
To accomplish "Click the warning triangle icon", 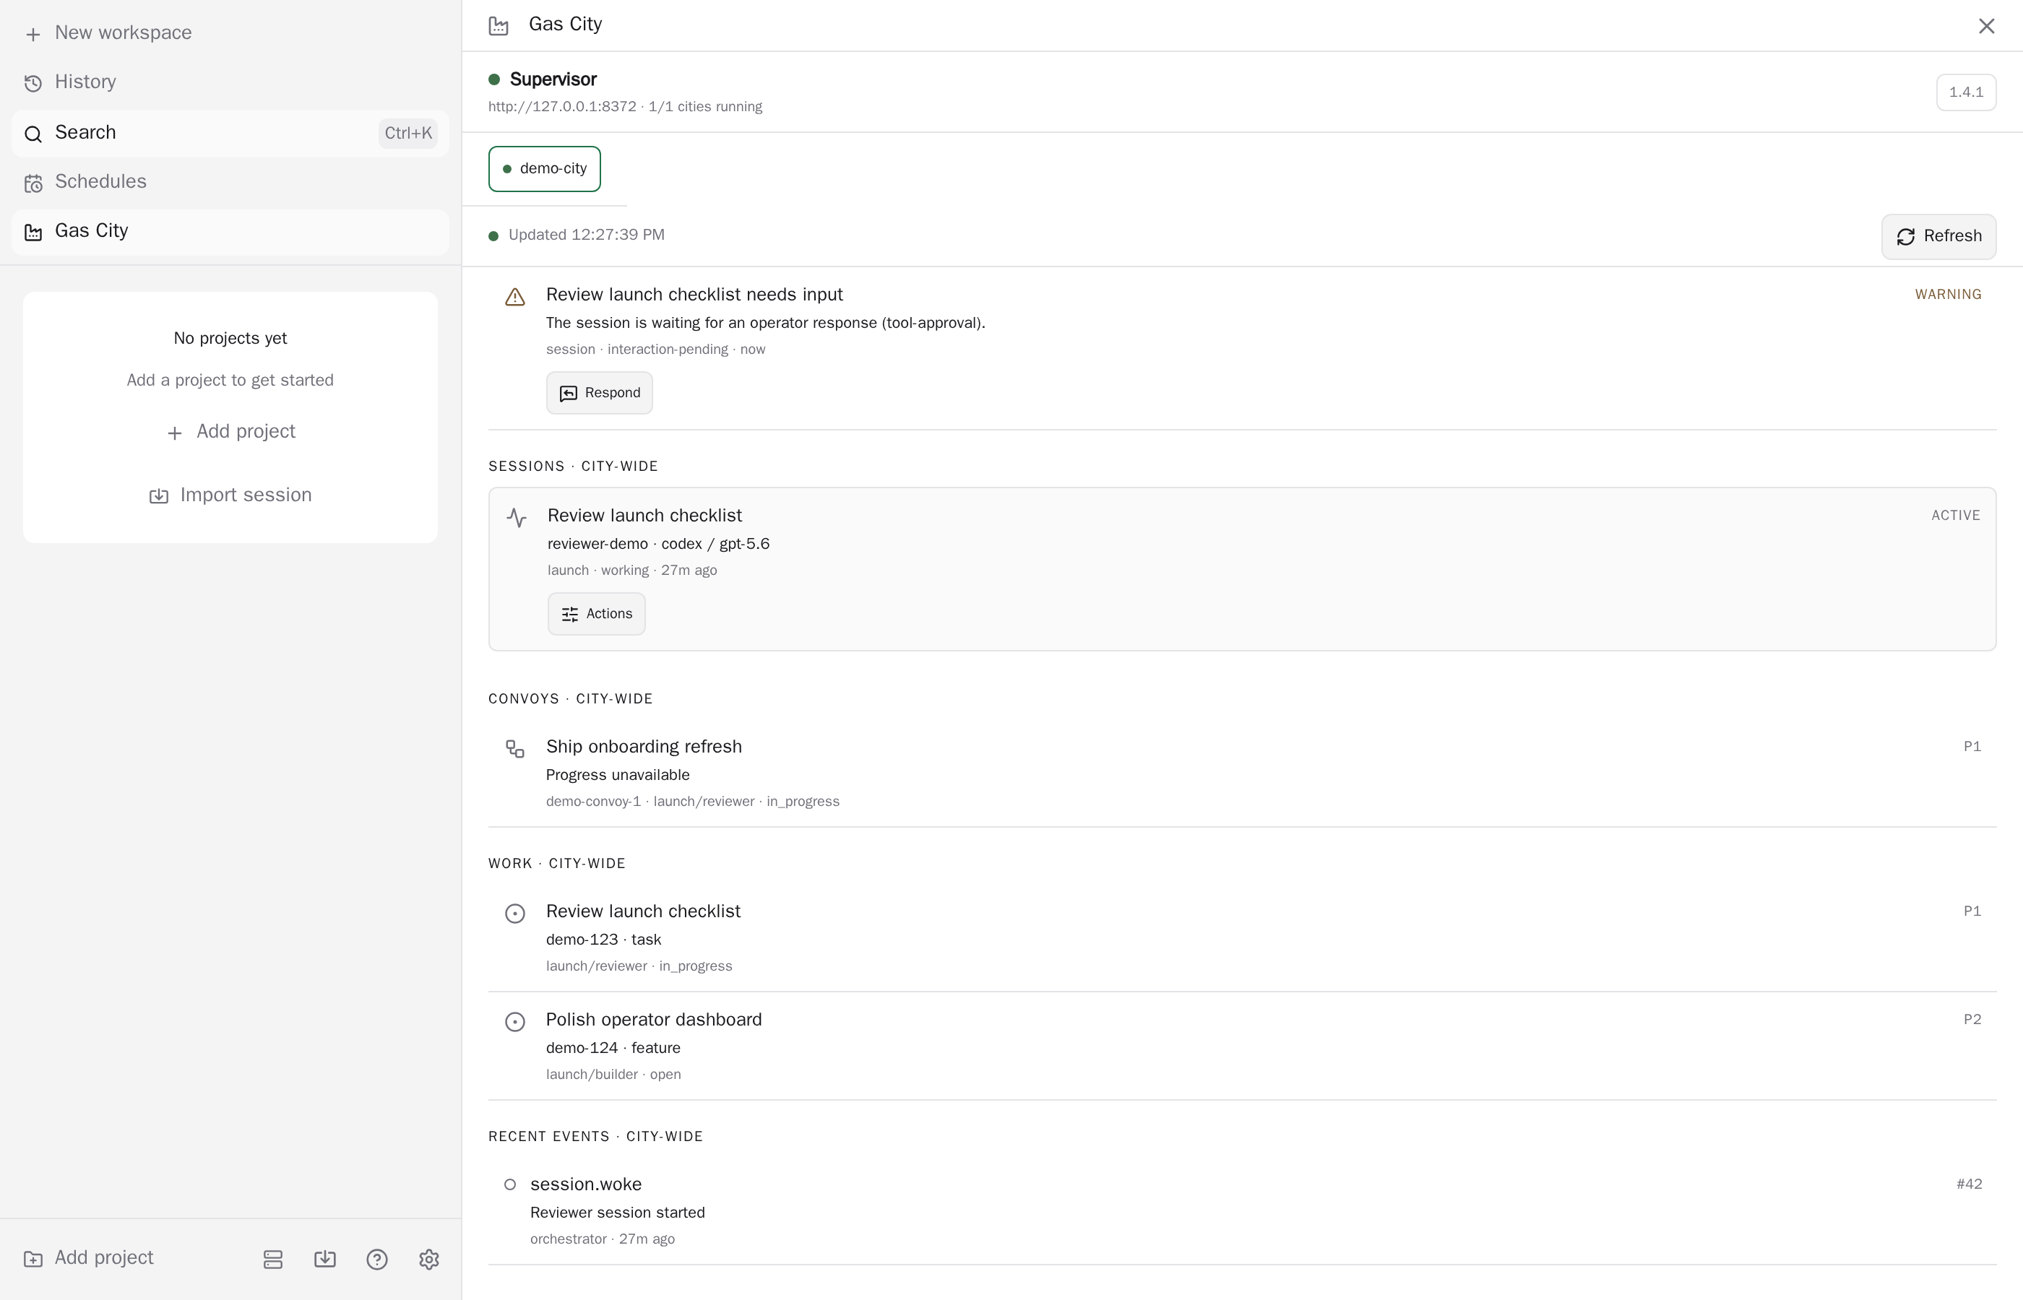I will (x=515, y=297).
